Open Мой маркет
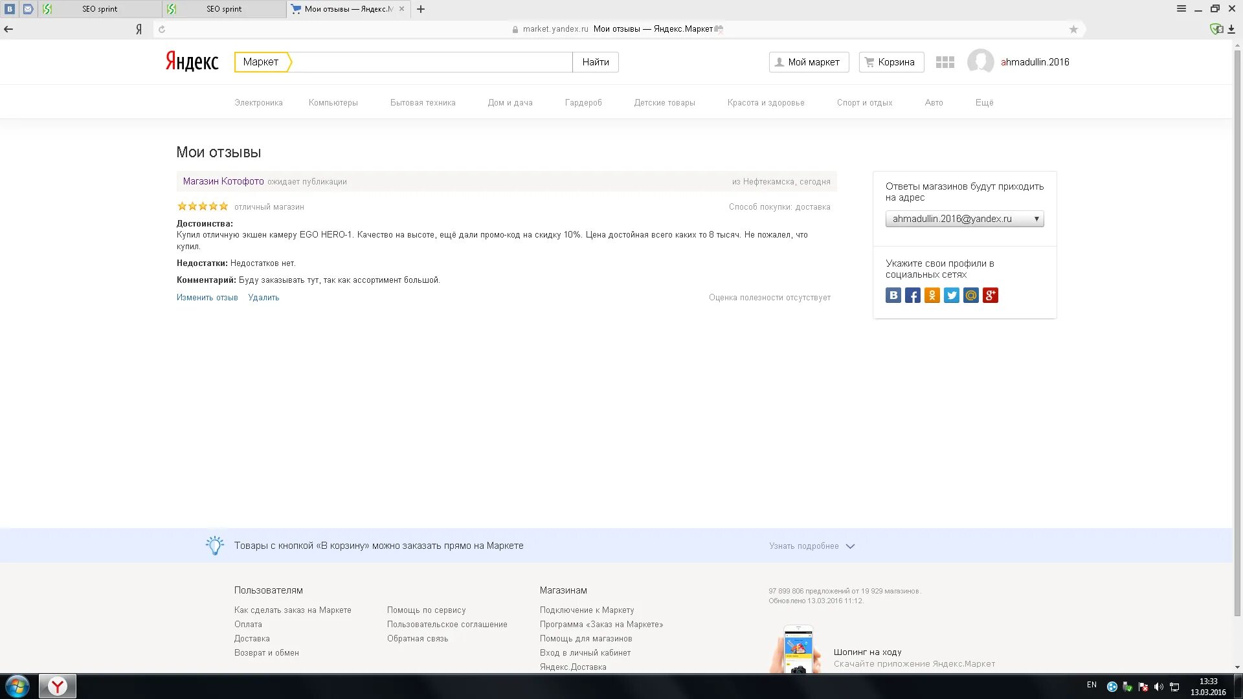Image resolution: width=1243 pixels, height=699 pixels. click(x=809, y=62)
